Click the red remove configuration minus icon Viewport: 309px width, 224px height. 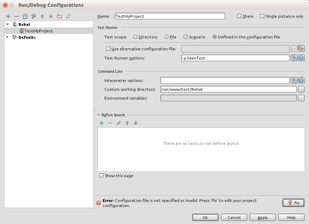17,16
